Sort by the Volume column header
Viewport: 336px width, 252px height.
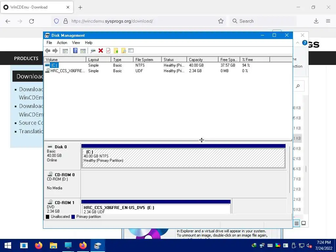[65, 60]
